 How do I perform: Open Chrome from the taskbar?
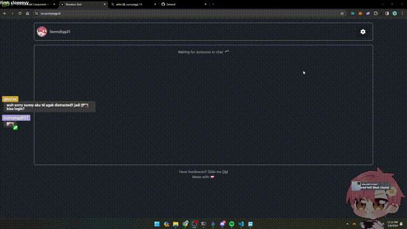(185, 224)
